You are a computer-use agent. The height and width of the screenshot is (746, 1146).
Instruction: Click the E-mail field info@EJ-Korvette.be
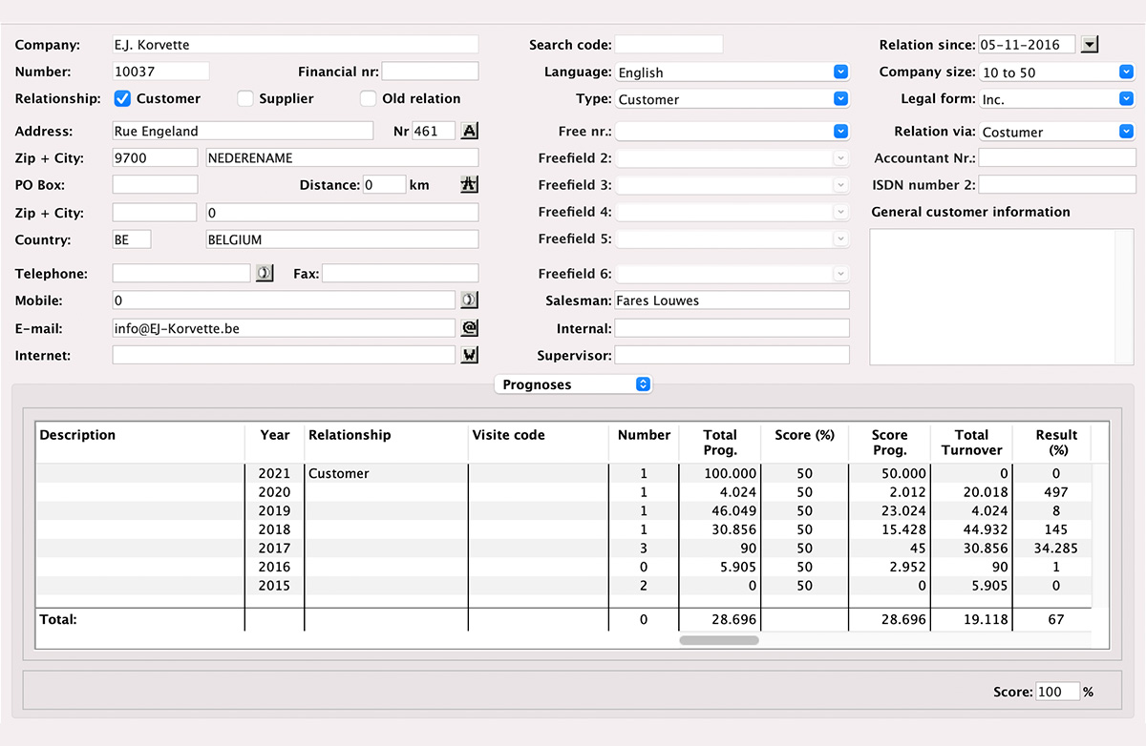point(284,327)
